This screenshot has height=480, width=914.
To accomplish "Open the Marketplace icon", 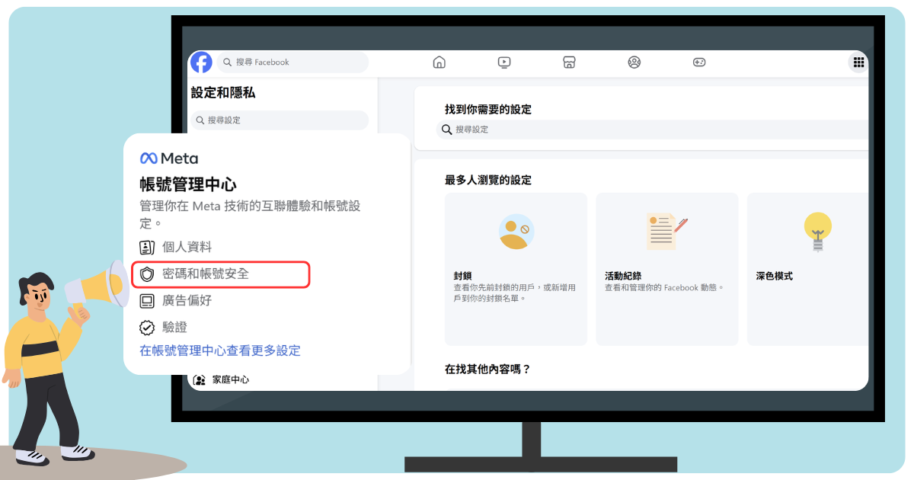I will [569, 62].
